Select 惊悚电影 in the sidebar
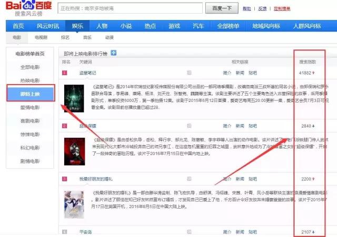Screen dimensions: 337x237 click(30, 135)
